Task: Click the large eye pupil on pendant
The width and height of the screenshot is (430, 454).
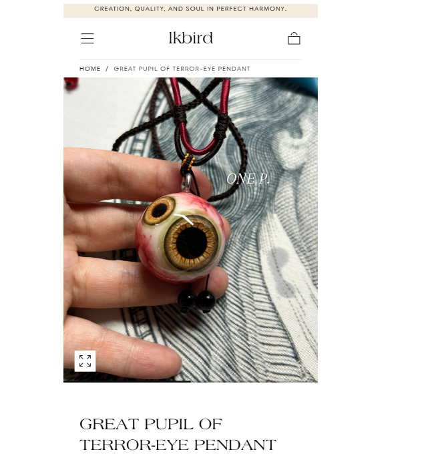Action: [x=192, y=242]
